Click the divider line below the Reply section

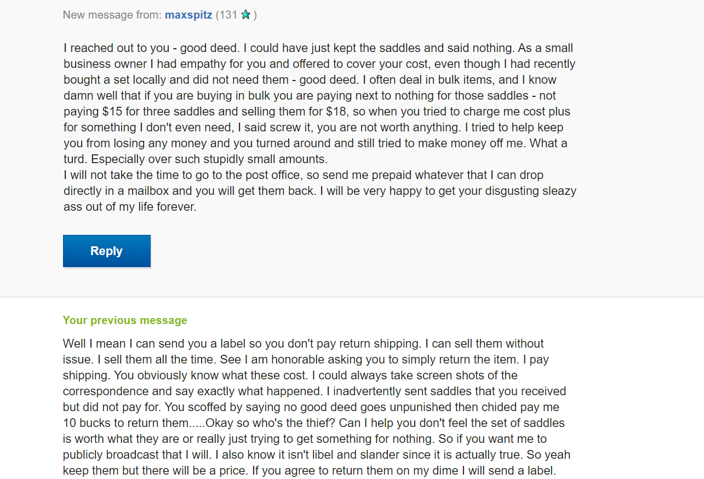352,297
